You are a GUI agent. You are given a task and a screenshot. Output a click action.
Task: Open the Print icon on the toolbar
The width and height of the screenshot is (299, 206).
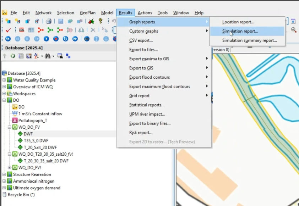pos(48,21)
